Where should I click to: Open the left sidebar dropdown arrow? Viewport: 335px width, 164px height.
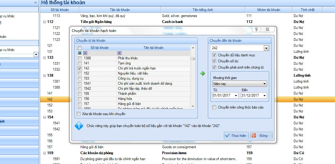(x=36, y=55)
